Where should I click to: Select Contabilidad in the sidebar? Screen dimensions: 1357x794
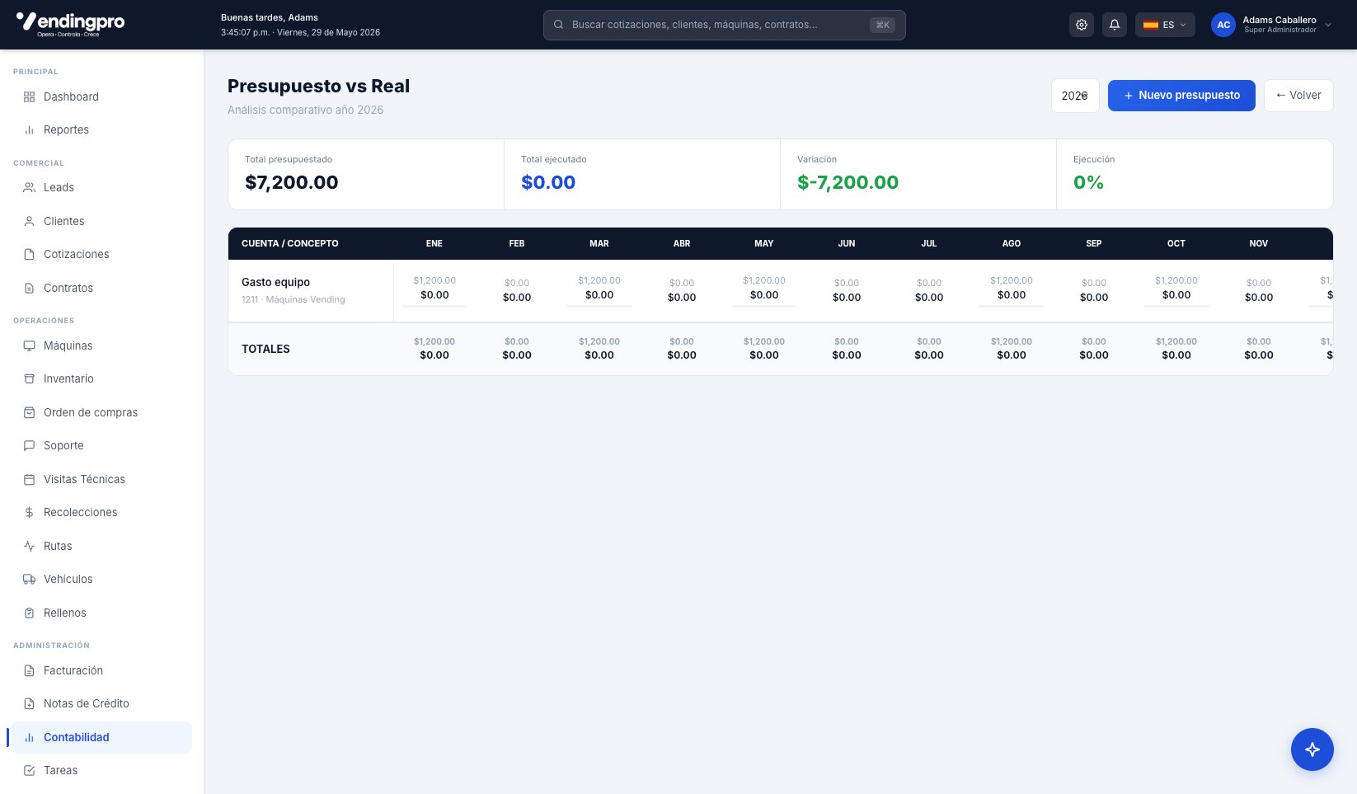(101, 737)
